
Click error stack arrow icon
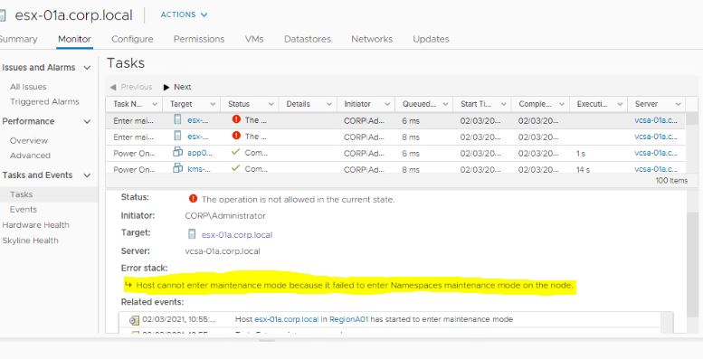[128, 285]
